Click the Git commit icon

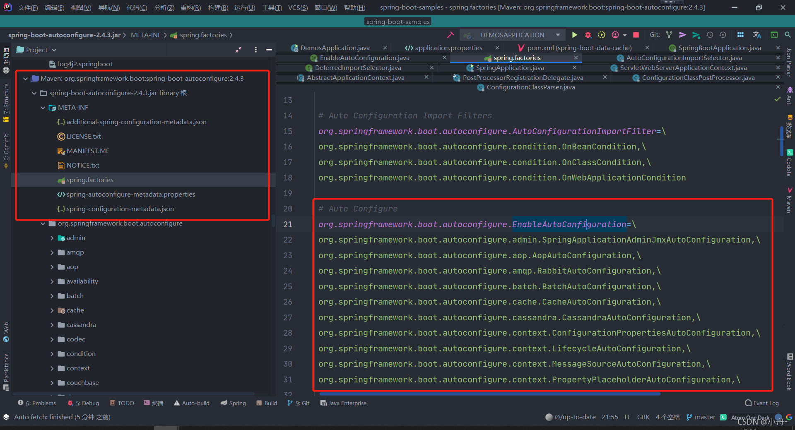[x=683, y=35]
